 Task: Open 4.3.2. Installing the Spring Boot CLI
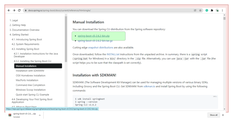32,61
